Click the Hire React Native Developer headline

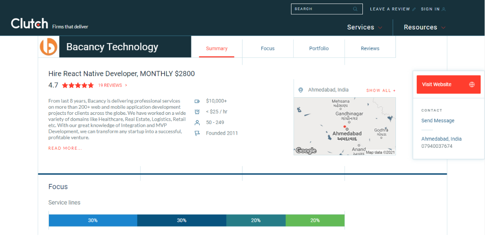(122, 74)
